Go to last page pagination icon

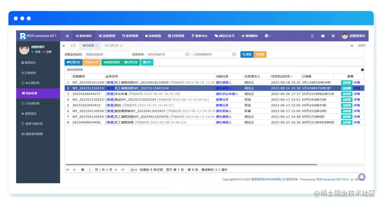pyautogui.click(x=123, y=169)
